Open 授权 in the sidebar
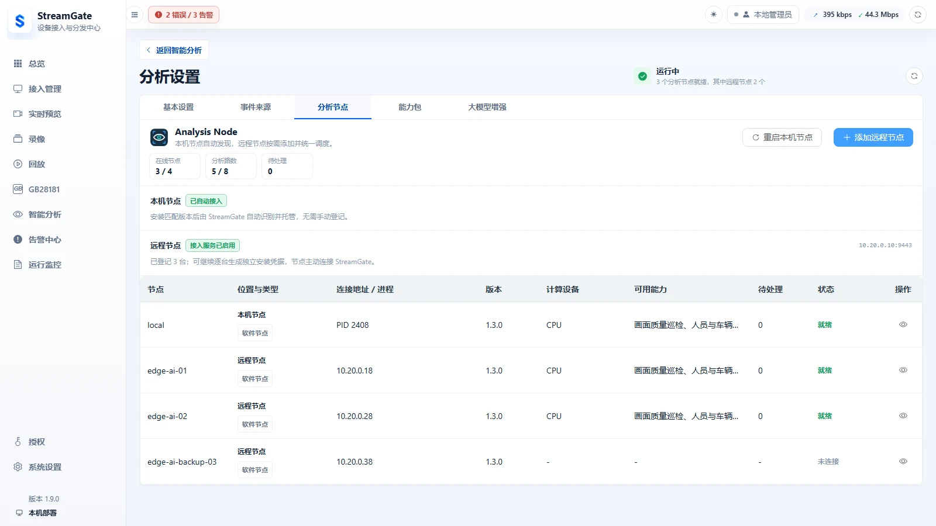This screenshot has height=526, width=936. tap(63, 442)
